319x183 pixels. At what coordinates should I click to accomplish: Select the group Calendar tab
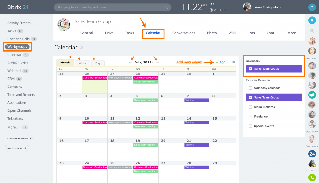point(153,33)
